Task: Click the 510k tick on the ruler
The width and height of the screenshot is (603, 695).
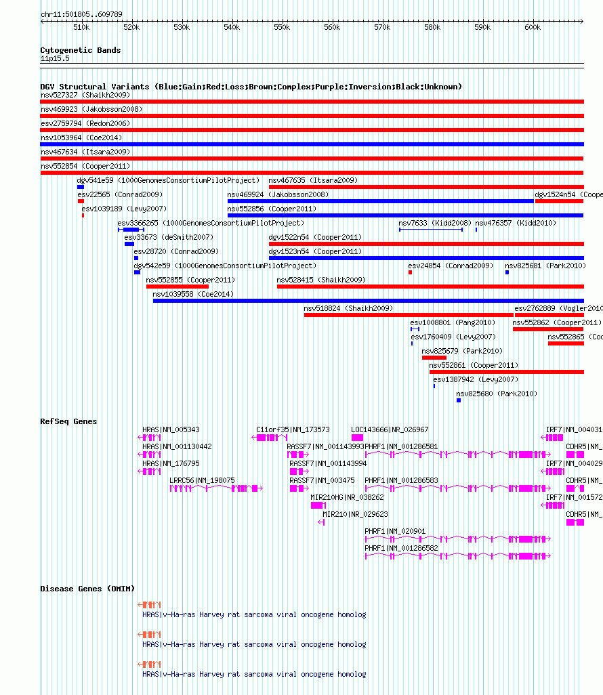Action: tap(81, 27)
